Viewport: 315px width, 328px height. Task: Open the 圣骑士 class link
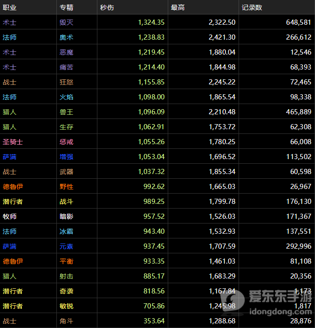pyautogui.click(x=13, y=142)
